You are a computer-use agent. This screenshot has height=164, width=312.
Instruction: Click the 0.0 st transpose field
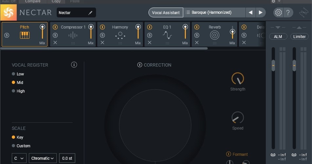67,158
